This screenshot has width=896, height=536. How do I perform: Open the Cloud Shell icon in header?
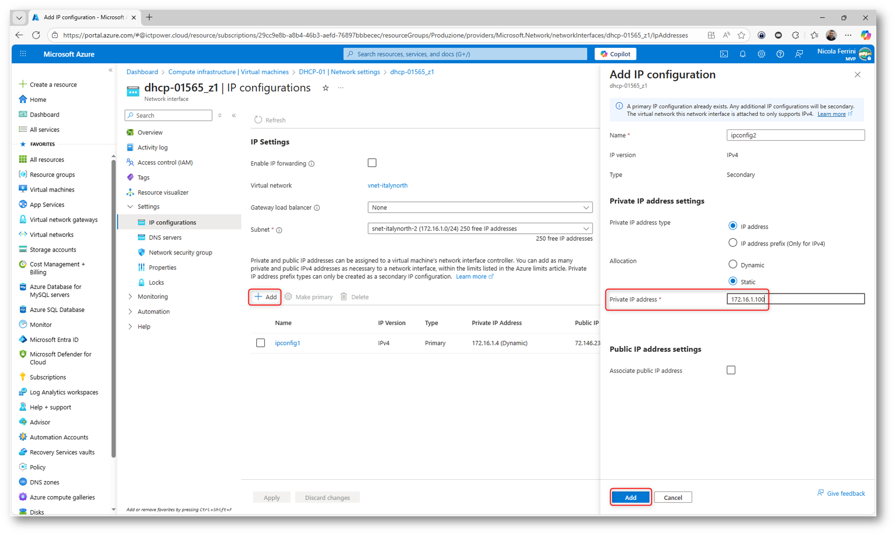724,54
